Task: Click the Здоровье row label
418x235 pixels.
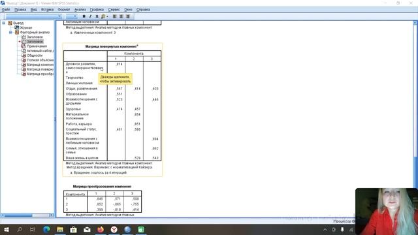Action: [x=73, y=109]
